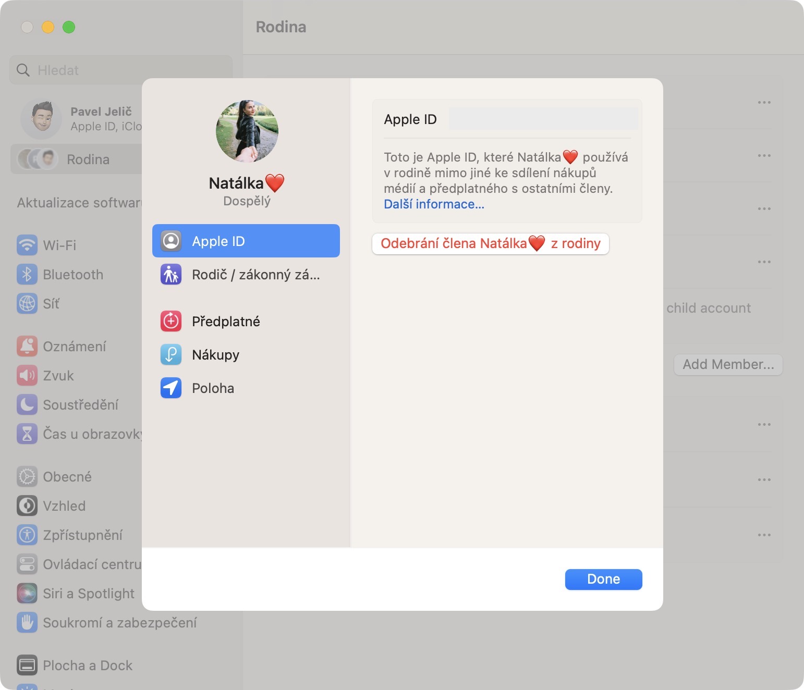Open the Čas u obrazovky hourglass icon

coord(27,434)
